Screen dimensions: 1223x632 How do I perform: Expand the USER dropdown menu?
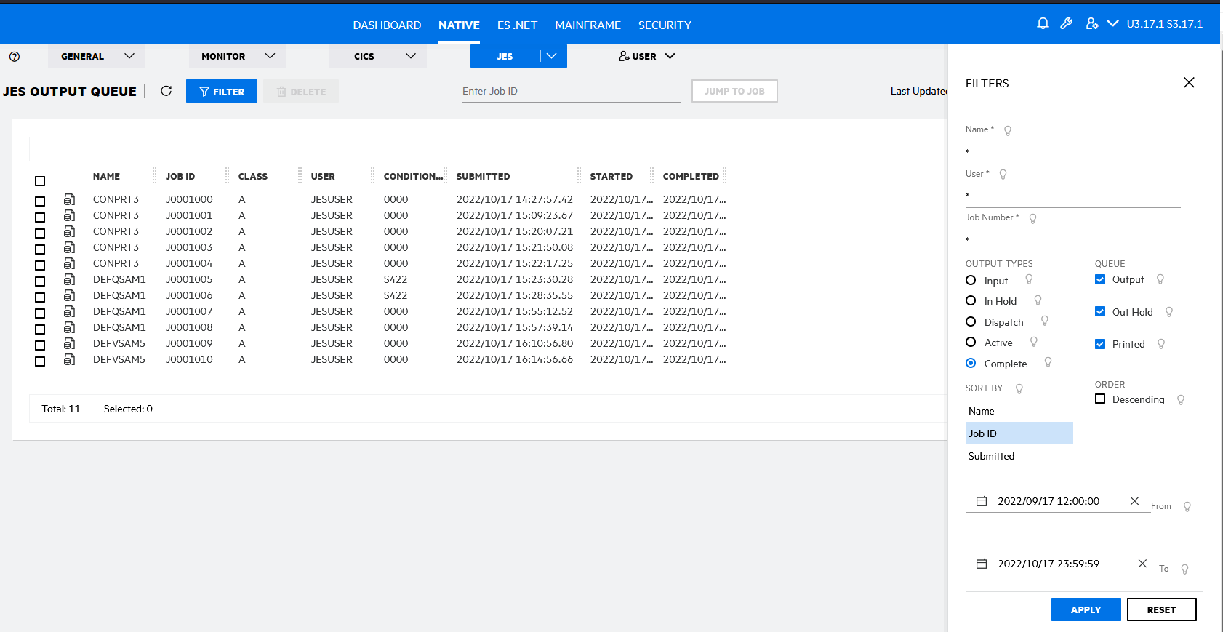646,56
